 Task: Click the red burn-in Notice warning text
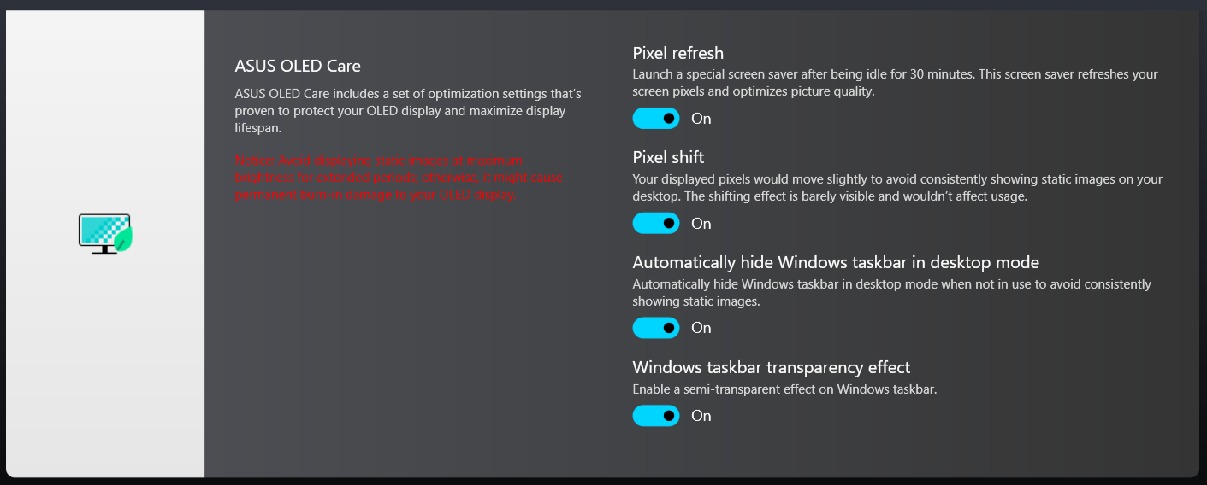tap(399, 178)
